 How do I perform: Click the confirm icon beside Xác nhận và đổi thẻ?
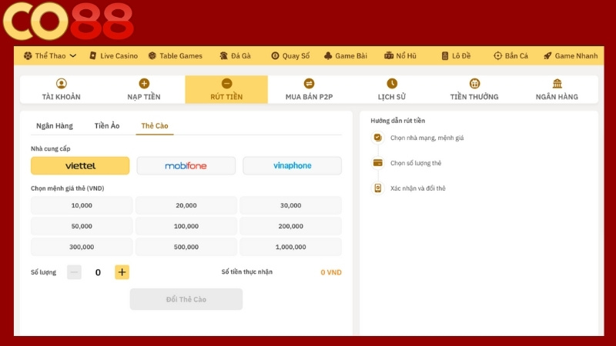click(378, 188)
